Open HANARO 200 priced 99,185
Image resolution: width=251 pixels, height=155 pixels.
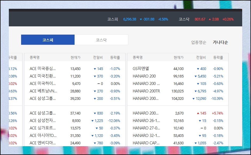(144, 76)
